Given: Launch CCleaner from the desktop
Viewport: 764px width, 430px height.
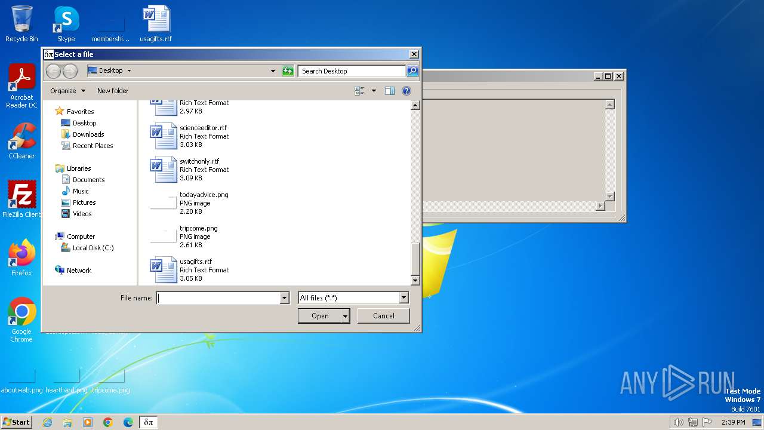Looking at the screenshot, I should (x=21, y=141).
